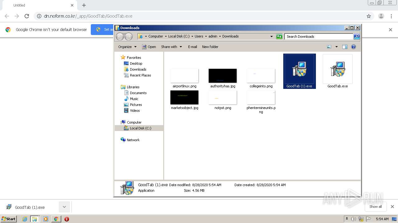This screenshot has height=223, width=398.
Task: Open the Windows Start menu
Action: pos(9,219)
